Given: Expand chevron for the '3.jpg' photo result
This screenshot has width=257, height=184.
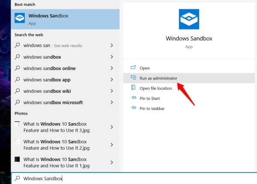Looking at the screenshot, I should (x=112, y=127).
